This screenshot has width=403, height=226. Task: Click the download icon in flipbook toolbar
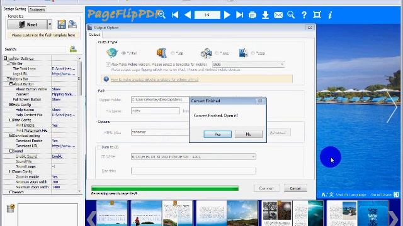point(265,15)
